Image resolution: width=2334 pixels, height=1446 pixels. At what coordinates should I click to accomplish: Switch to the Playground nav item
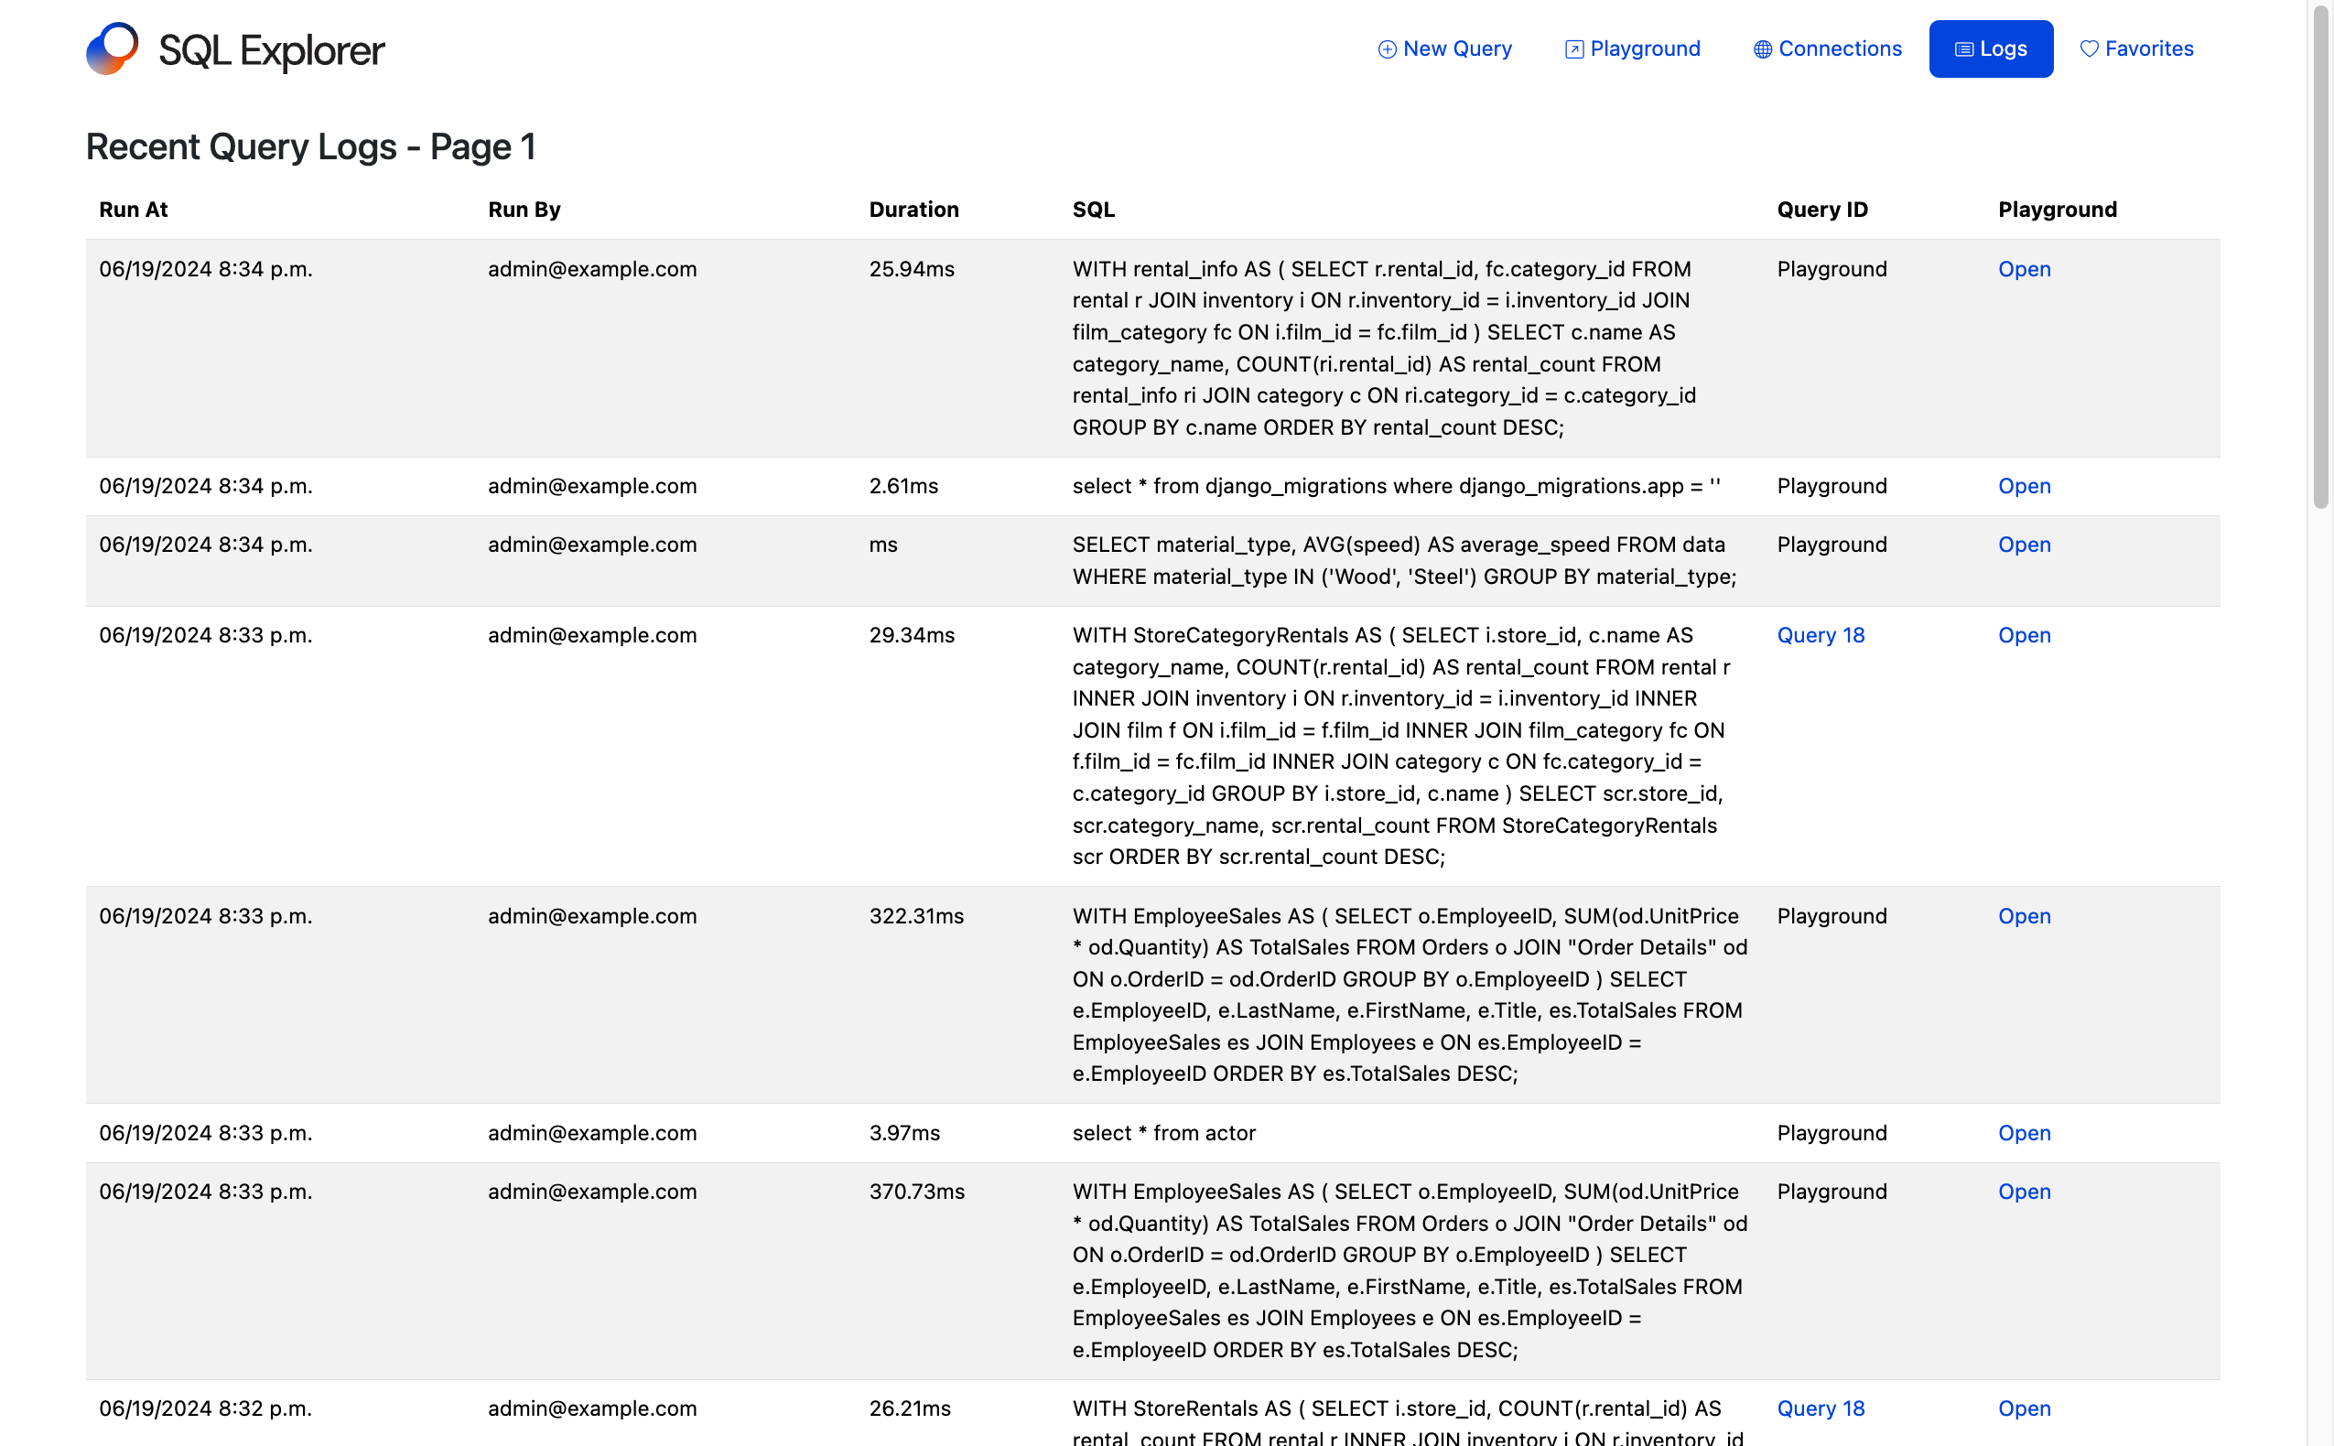pos(1644,49)
